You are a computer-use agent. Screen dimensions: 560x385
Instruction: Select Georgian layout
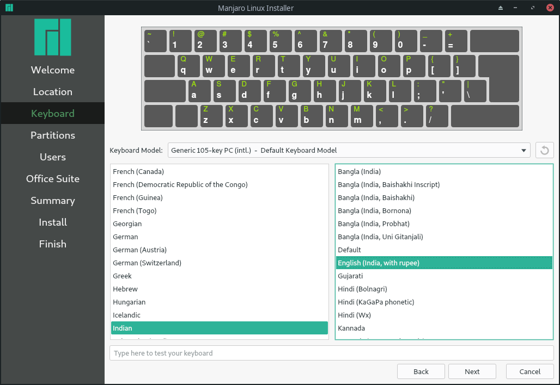tap(220, 224)
